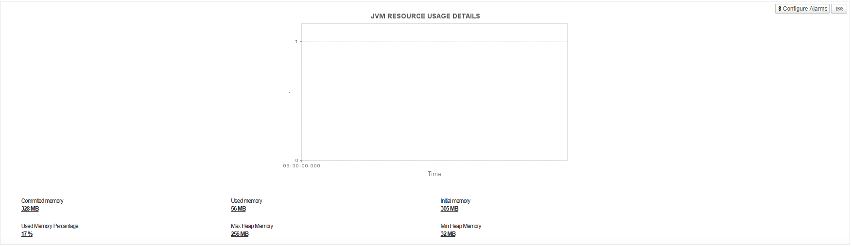
Task: Click the Time axis label
Action: (x=435, y=174)
